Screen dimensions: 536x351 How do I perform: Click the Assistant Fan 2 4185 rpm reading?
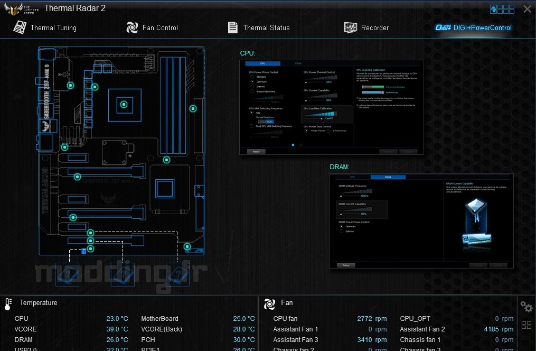tap(457, 329)
